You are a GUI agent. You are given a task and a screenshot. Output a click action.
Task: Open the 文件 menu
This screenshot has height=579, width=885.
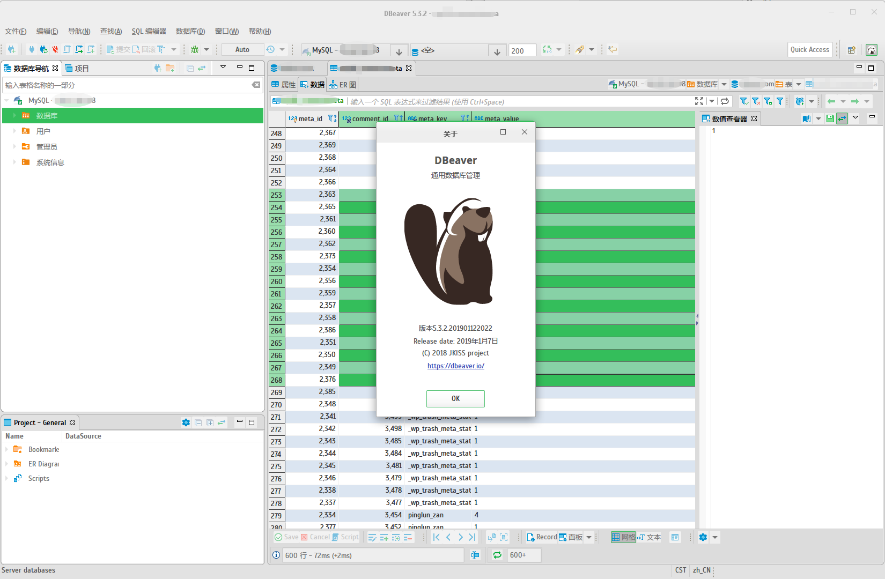pos(16,31)
